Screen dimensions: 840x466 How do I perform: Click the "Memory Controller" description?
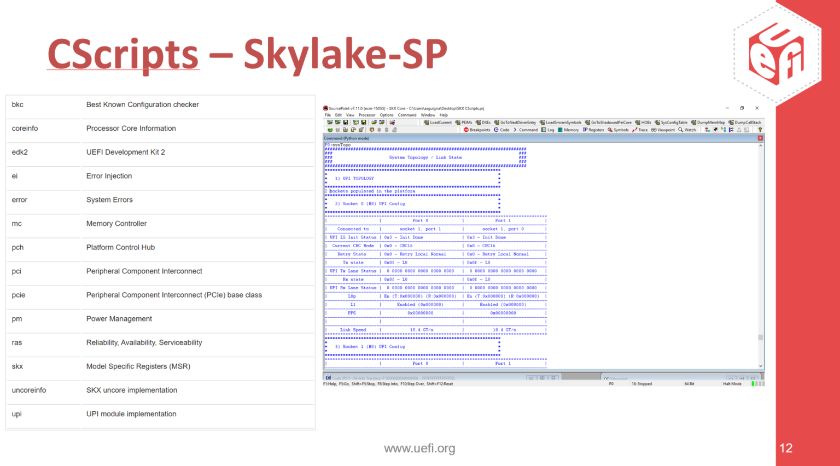pyautogui.click(x=116, y=224)
